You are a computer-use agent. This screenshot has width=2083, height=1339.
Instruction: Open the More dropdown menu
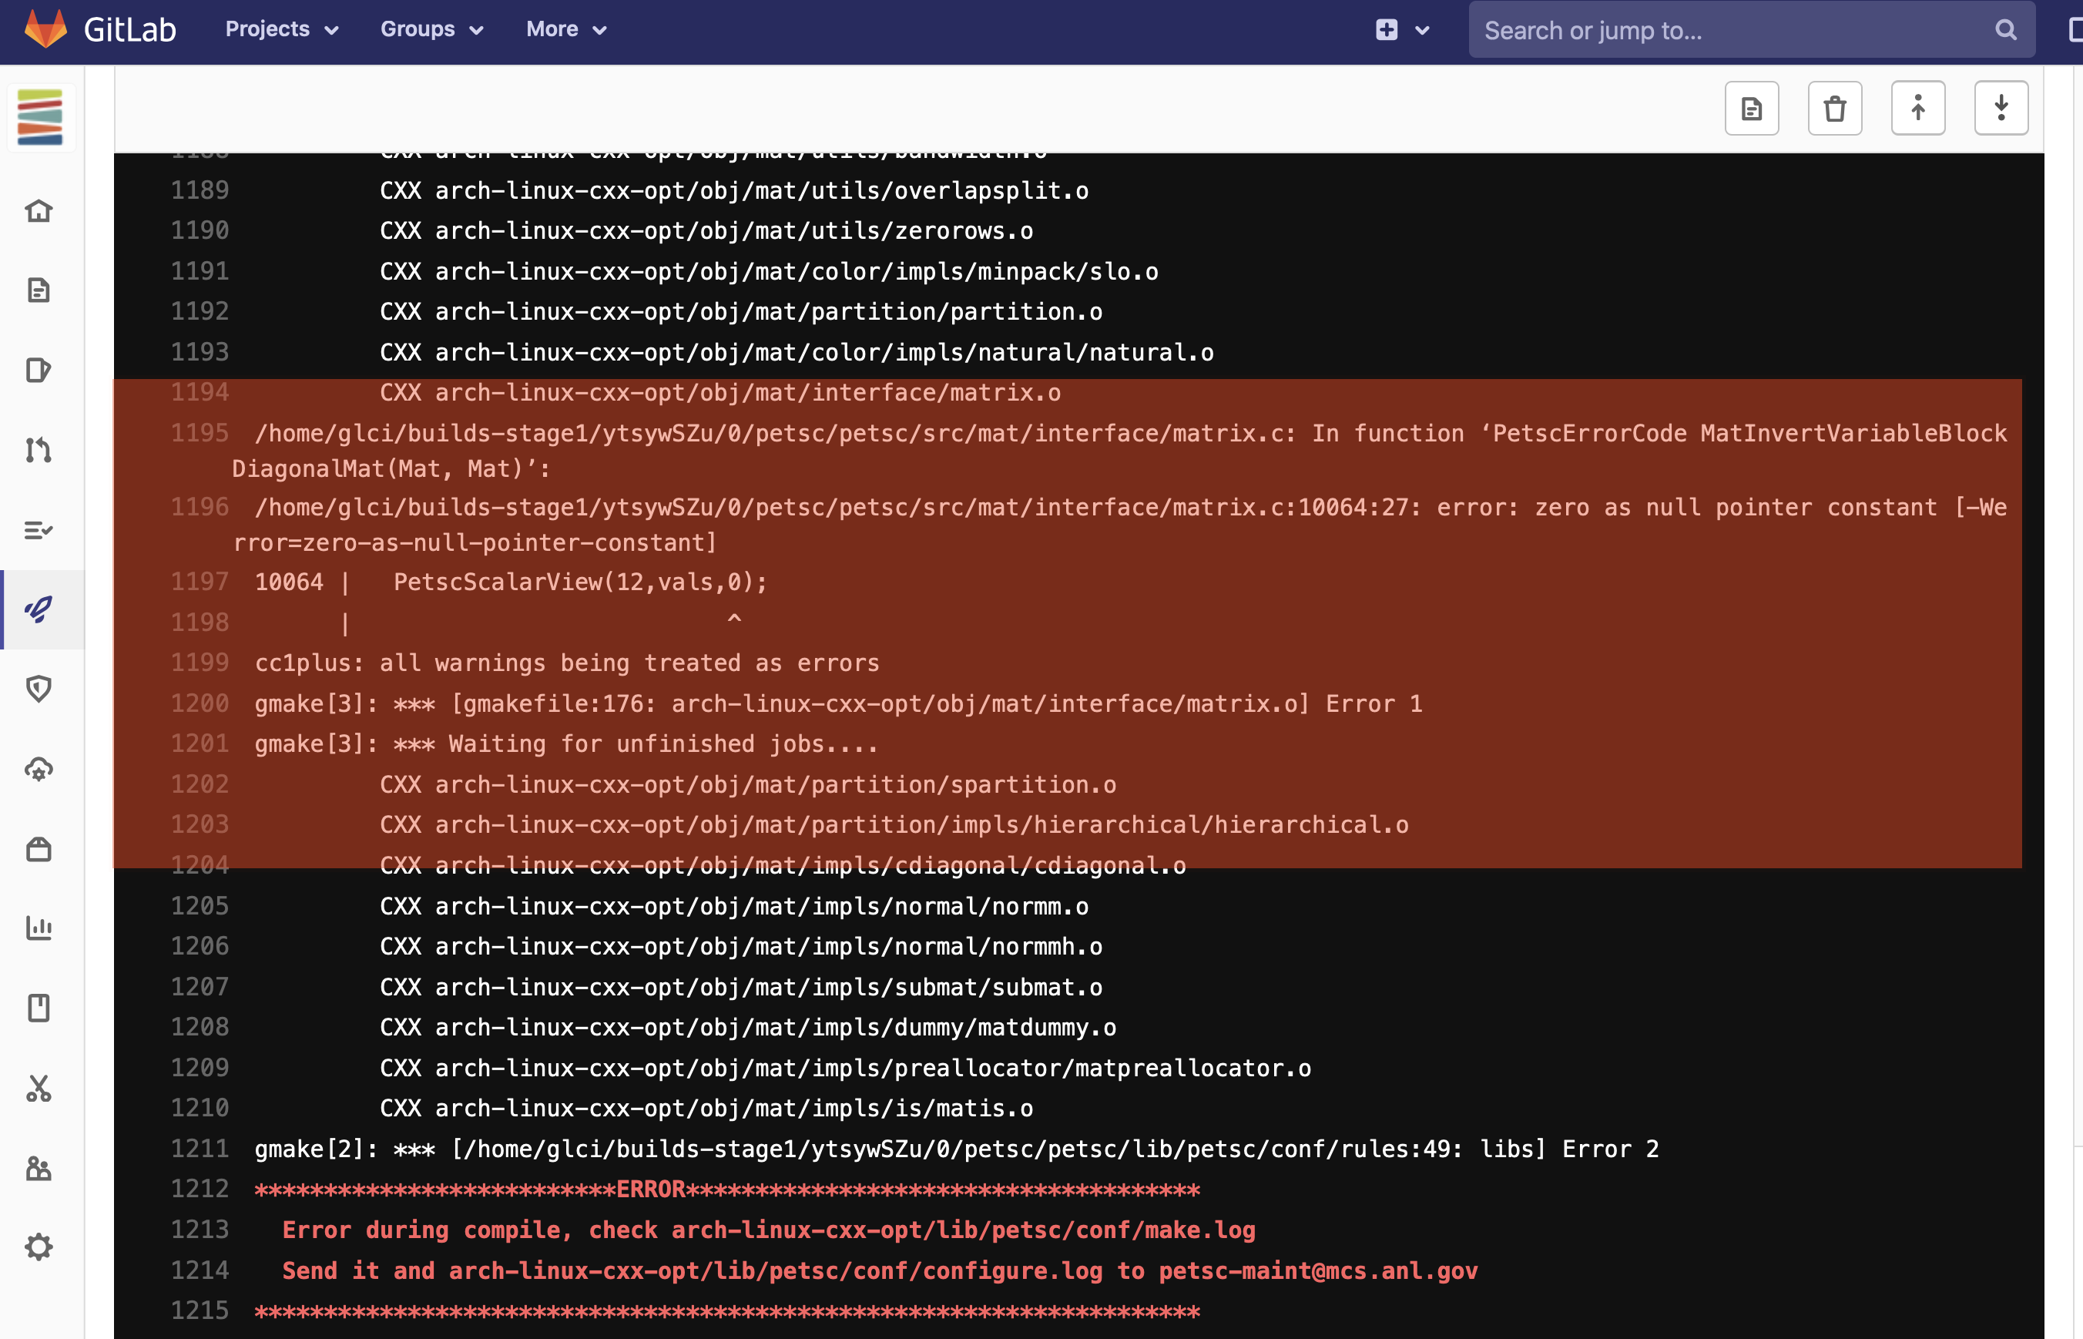[x=566, y=29]
